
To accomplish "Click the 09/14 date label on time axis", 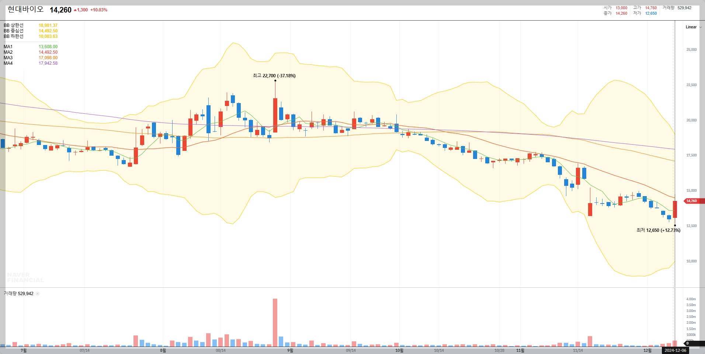I will point(351,350).
